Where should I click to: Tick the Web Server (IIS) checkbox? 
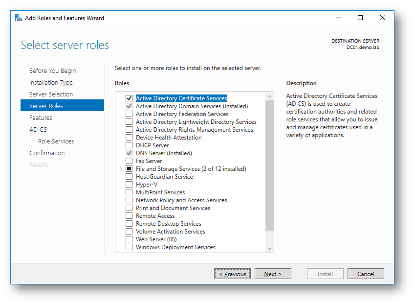coord(129,239)
